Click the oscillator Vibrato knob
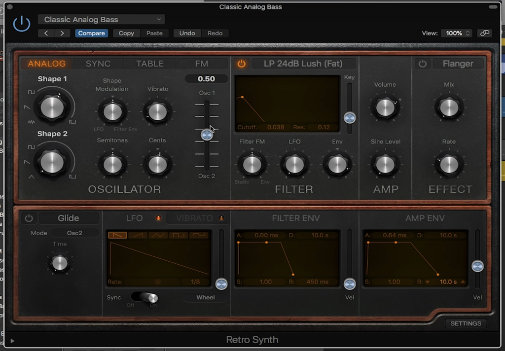The image size is (505, 351). pos(157,112)
